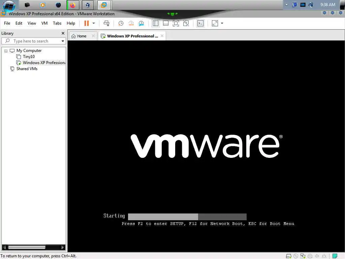345x259 pixels.
Task: Open the VirtualBox taskbar button
Action: (x=88, y=5)
